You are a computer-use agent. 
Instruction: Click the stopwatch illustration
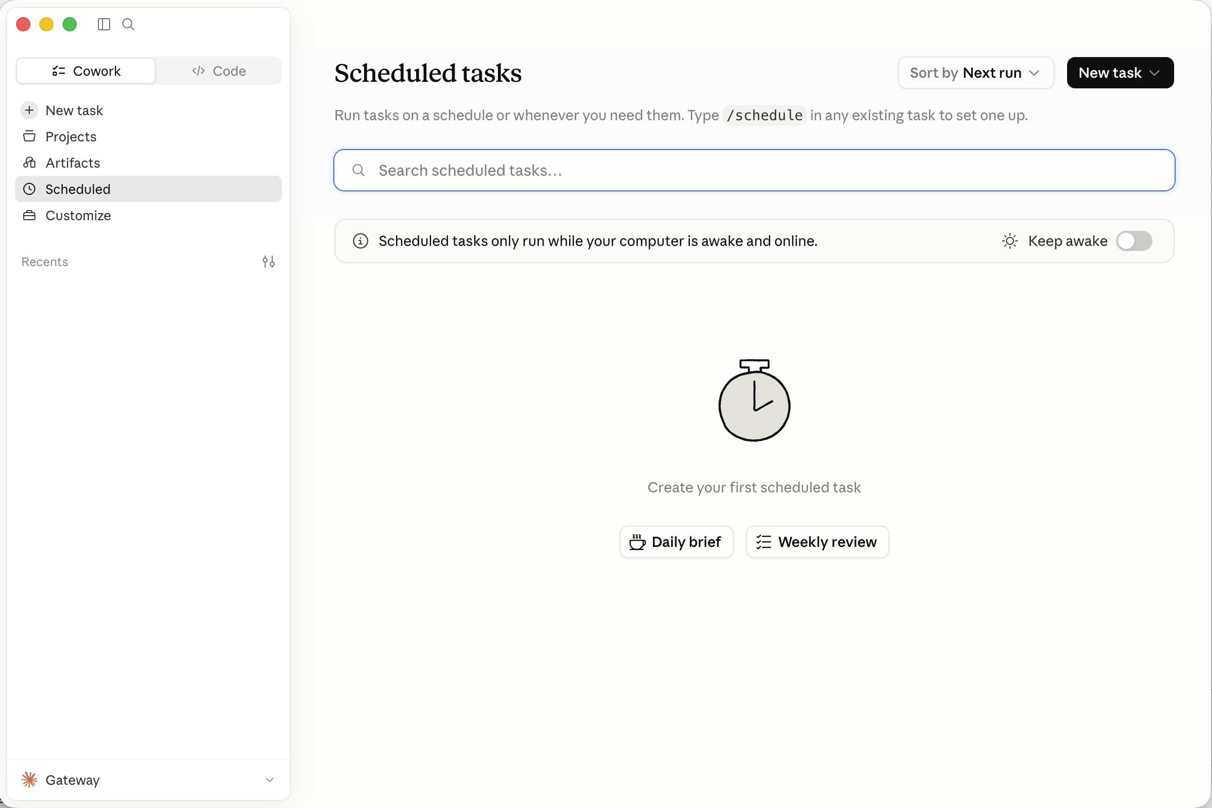point(754,400)
